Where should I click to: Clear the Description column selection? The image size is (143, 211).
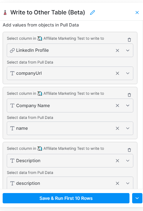pos(117,161)
